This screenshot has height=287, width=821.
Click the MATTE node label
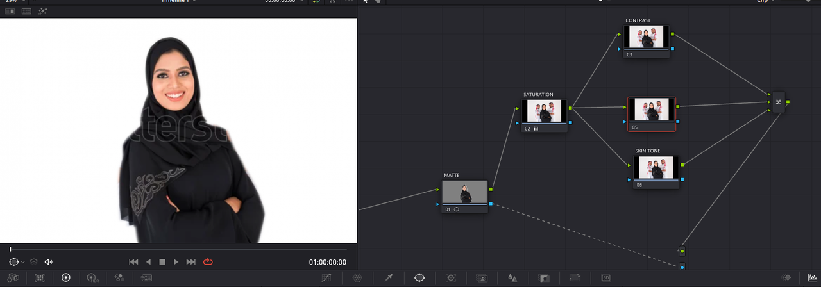coord(452,176)
